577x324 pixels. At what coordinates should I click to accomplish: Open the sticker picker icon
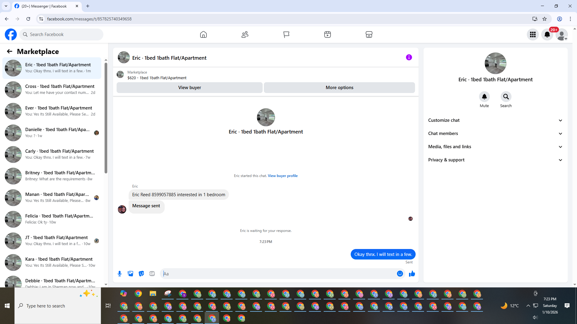[x=141, y=274]
